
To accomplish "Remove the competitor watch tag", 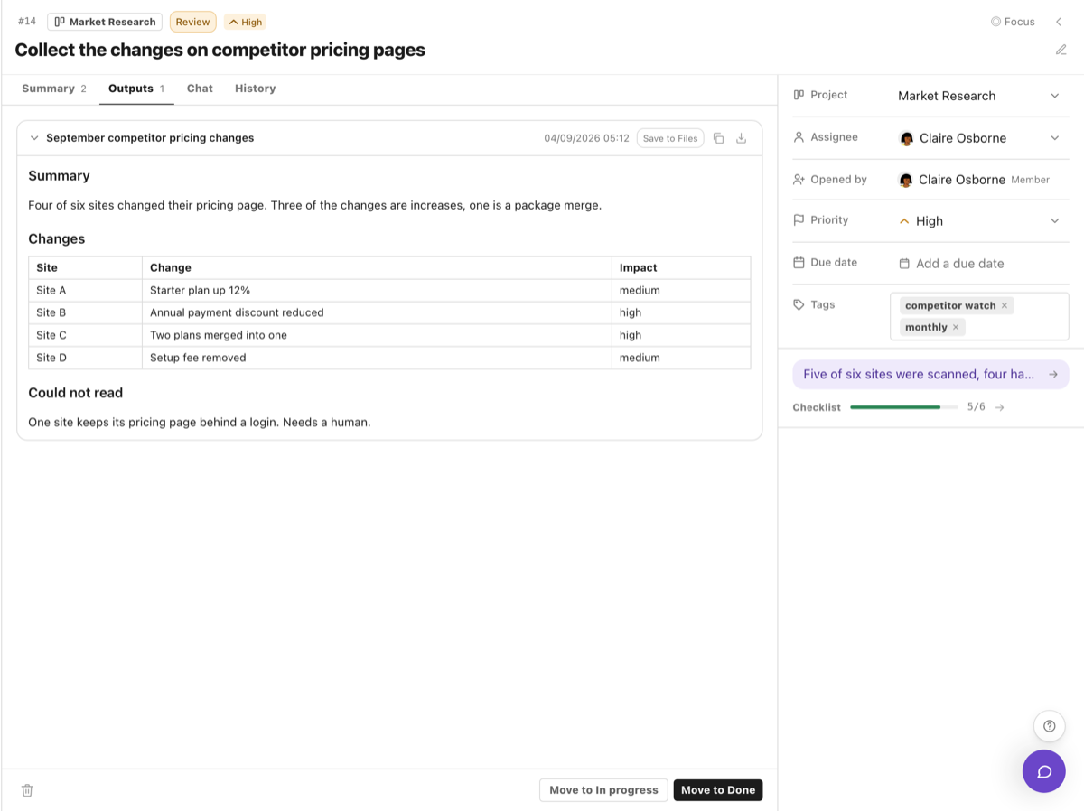I will 1005,305.
